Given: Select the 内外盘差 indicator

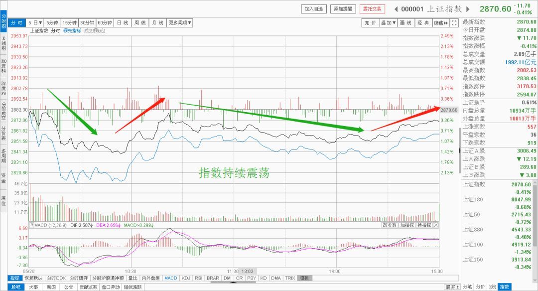Looking at the screenshot, I should pyautogui.click(x=150, y=278).
